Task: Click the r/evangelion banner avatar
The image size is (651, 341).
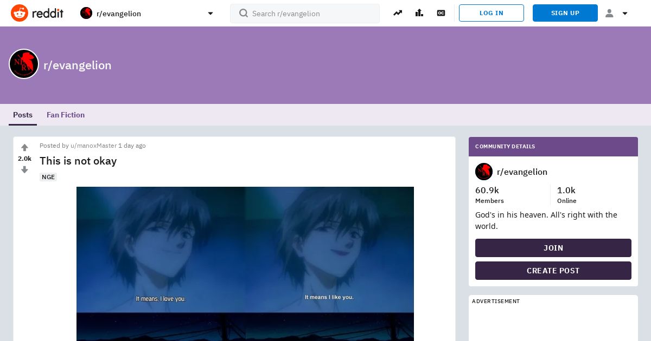Action: [24, 64]
